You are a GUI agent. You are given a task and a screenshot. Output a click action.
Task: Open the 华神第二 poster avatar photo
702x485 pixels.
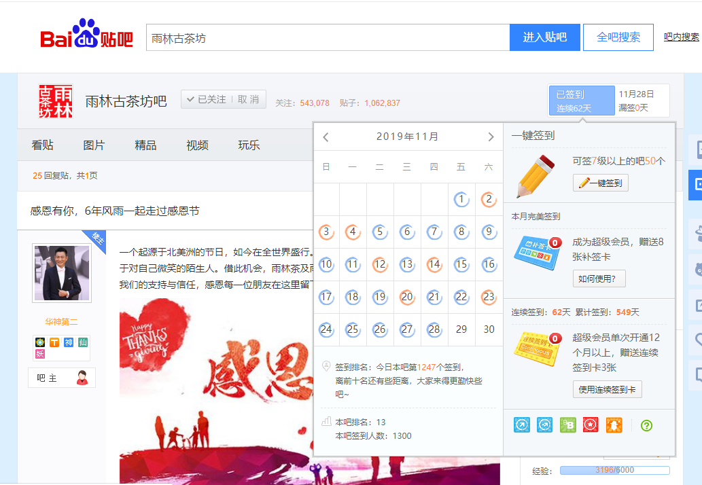tap(62, 273)
